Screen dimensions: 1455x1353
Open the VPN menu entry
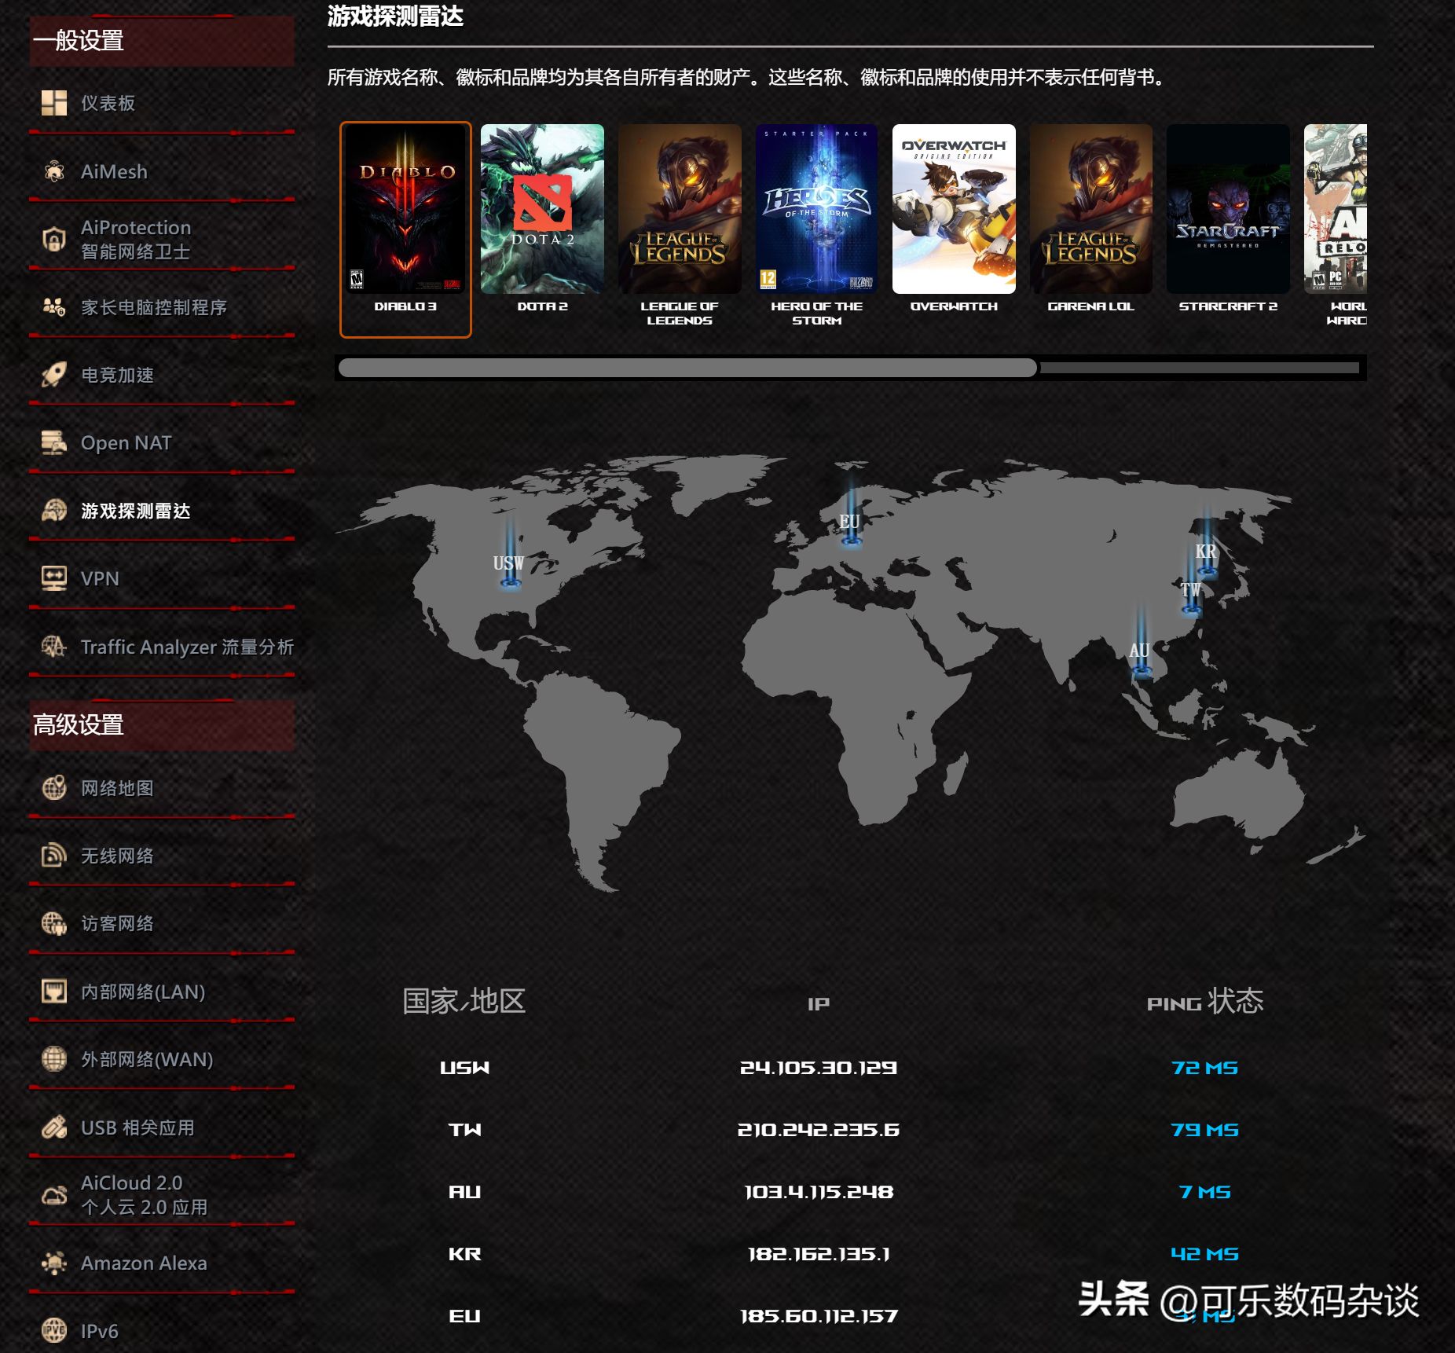coord(100,578)
